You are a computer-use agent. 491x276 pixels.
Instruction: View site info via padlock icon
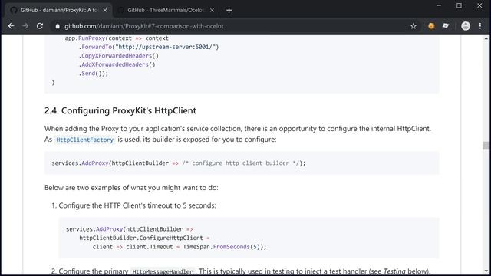click(58, 26)
